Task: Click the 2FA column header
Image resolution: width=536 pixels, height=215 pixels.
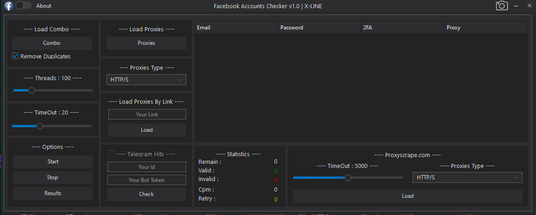Action: point(403,28)
